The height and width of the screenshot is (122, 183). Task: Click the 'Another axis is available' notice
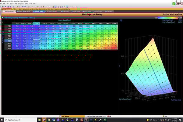click(172, 14)
